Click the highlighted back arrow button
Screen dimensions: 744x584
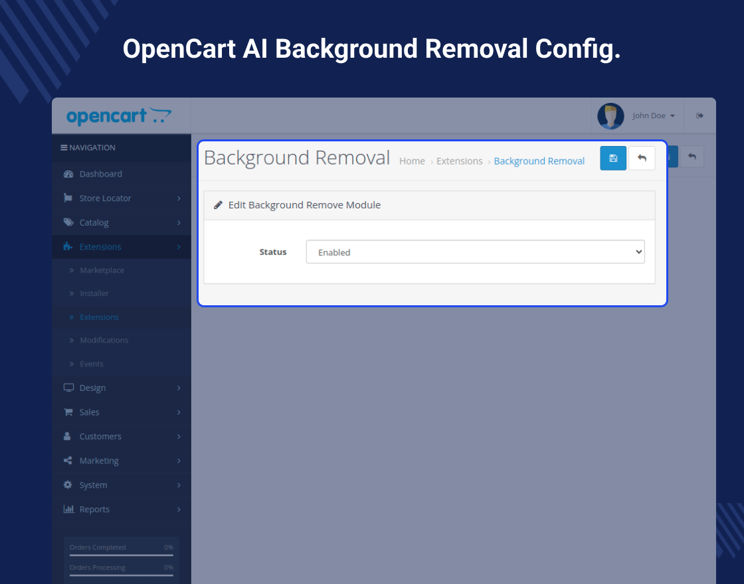642,159
